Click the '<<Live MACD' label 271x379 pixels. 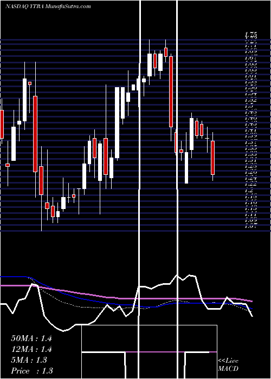(228, 365)
